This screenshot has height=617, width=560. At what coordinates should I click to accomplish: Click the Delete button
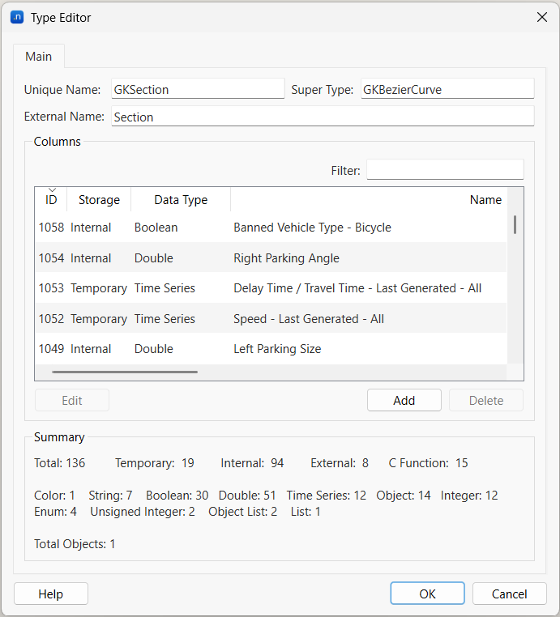[486, 400]
